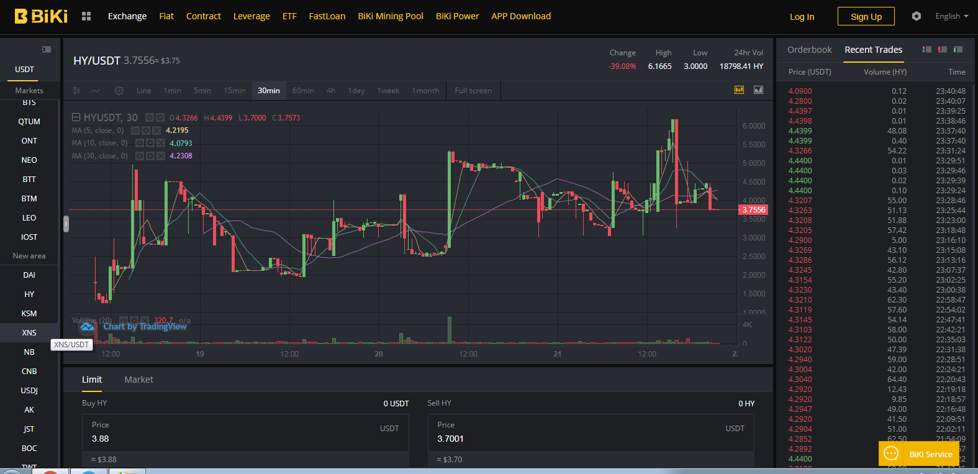Show sell-orders-only orderbook layout icon
Screen dimensions: 978x474
pos(943,50)
